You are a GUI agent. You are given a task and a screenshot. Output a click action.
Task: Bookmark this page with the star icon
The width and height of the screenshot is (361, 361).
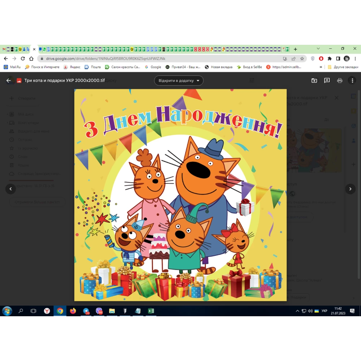pyautogui.click(x=302, y=59)
